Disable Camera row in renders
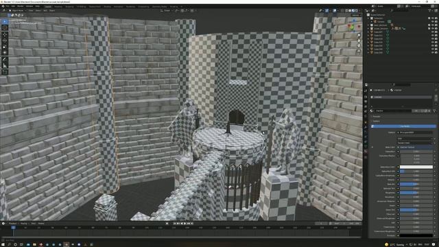 click(x=436, y=21)
